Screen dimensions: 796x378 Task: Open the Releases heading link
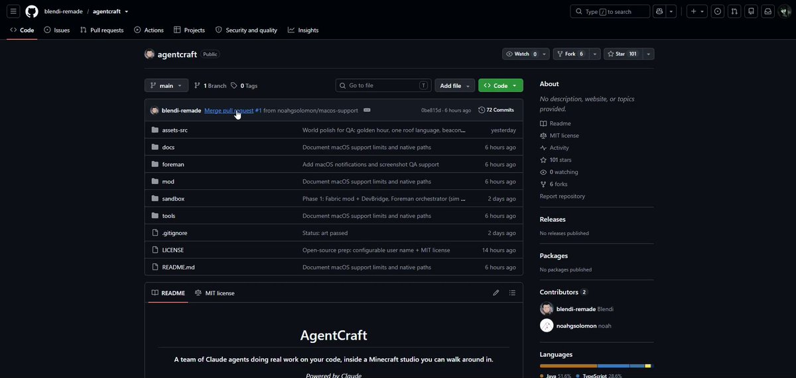tap(553, 219)
